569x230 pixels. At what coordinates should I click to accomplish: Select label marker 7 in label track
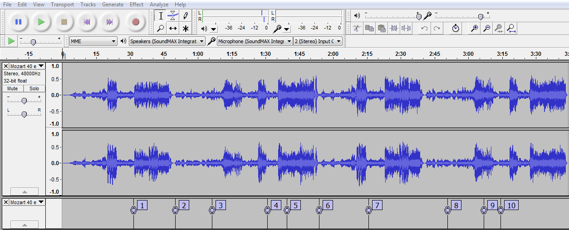376,206
